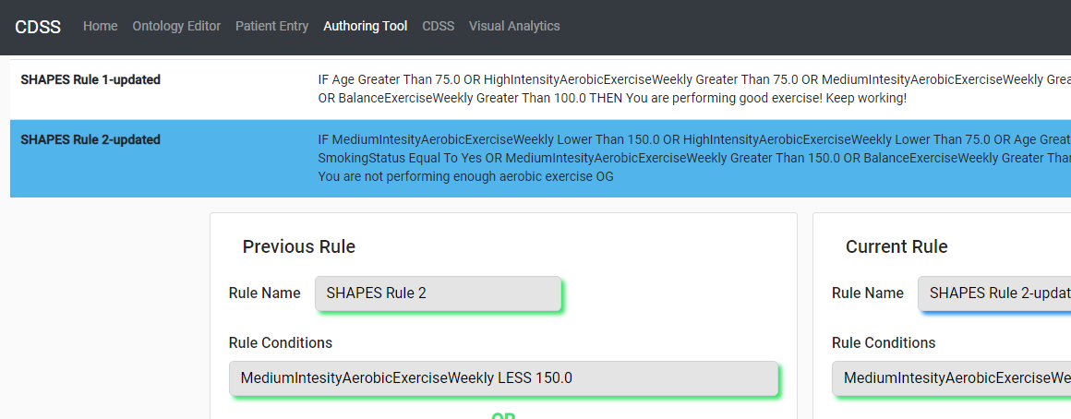This screenshot has height=419, width=1071.
Task: Click the Current Rule panel heading
Action: pos(897,246)
